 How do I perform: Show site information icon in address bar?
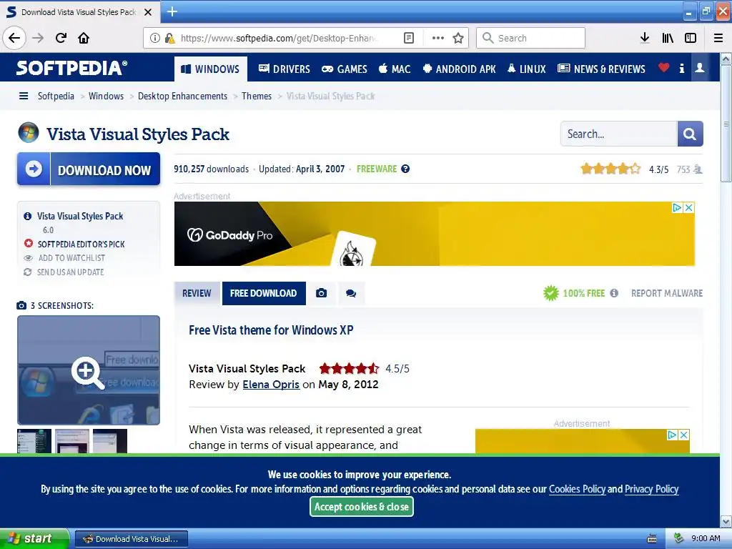click(x=155, y=38)
